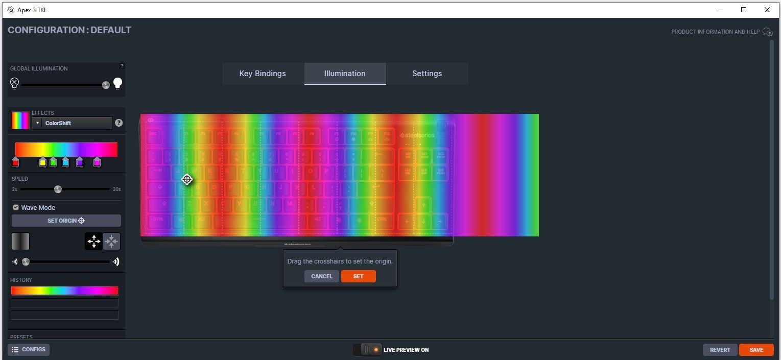Open the Effects help question mark icon

coord(119,123)
